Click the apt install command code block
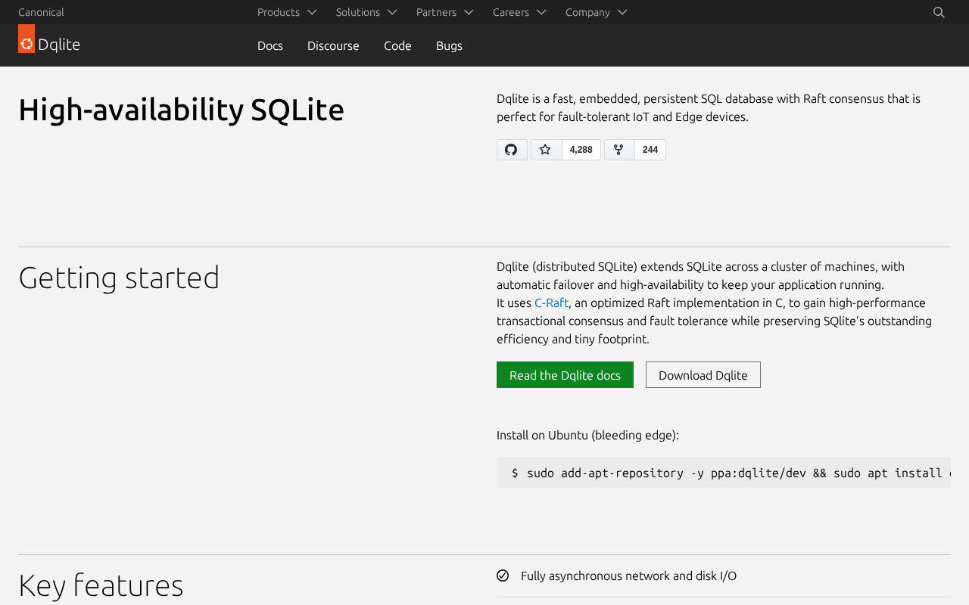The image size is (969, 605). coord(724,473)
